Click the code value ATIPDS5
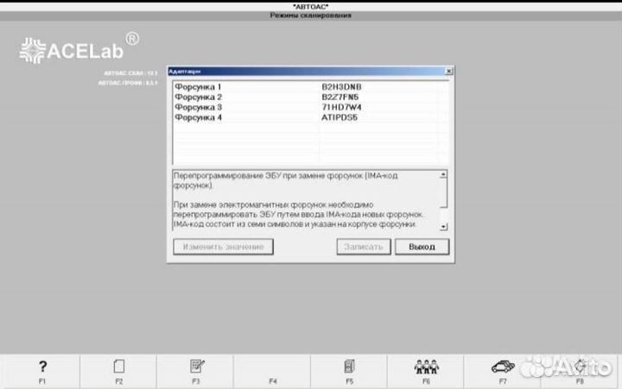Screen dimensions: 622x389 tap(340, 117)
